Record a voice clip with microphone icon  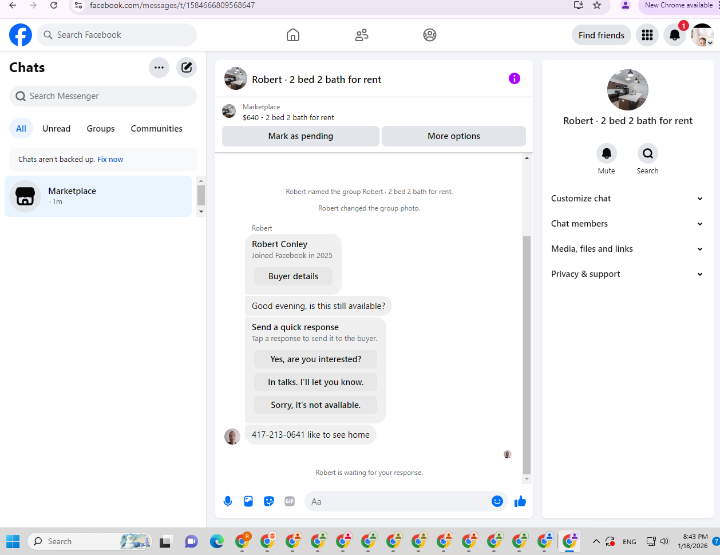(x=228, y=501)
